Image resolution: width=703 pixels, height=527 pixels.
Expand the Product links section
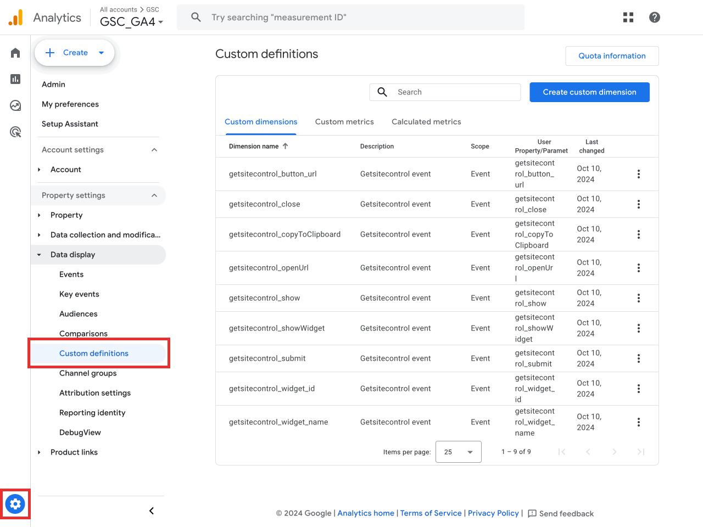point(38,452)
